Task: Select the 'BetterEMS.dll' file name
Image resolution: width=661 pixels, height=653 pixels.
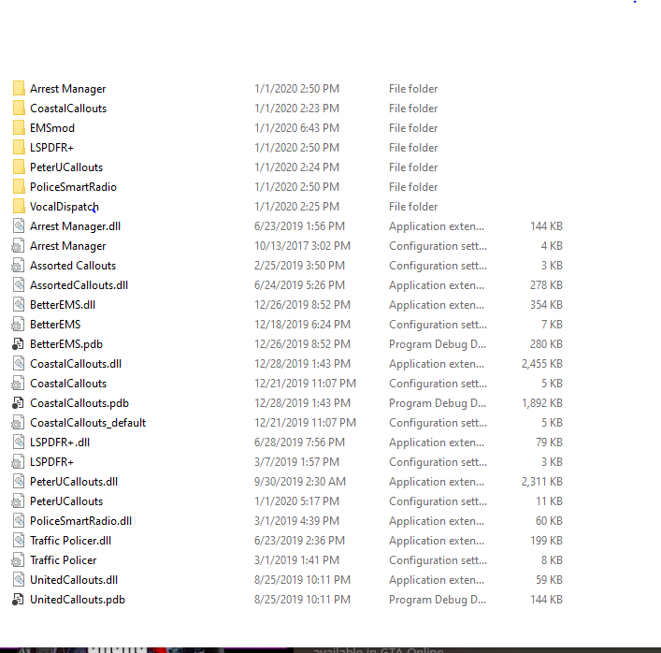Action: tap(63, 305)
